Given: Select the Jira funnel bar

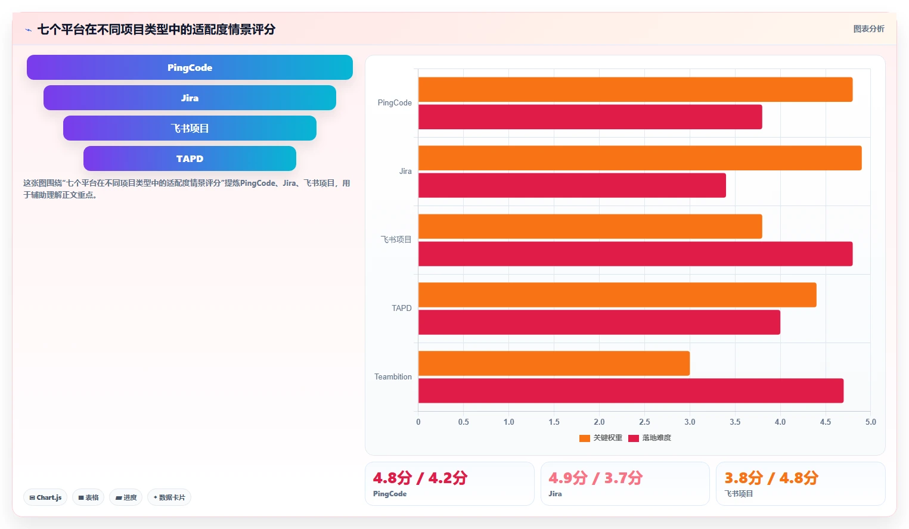Looking at the screenshot, I should [190, 98].
